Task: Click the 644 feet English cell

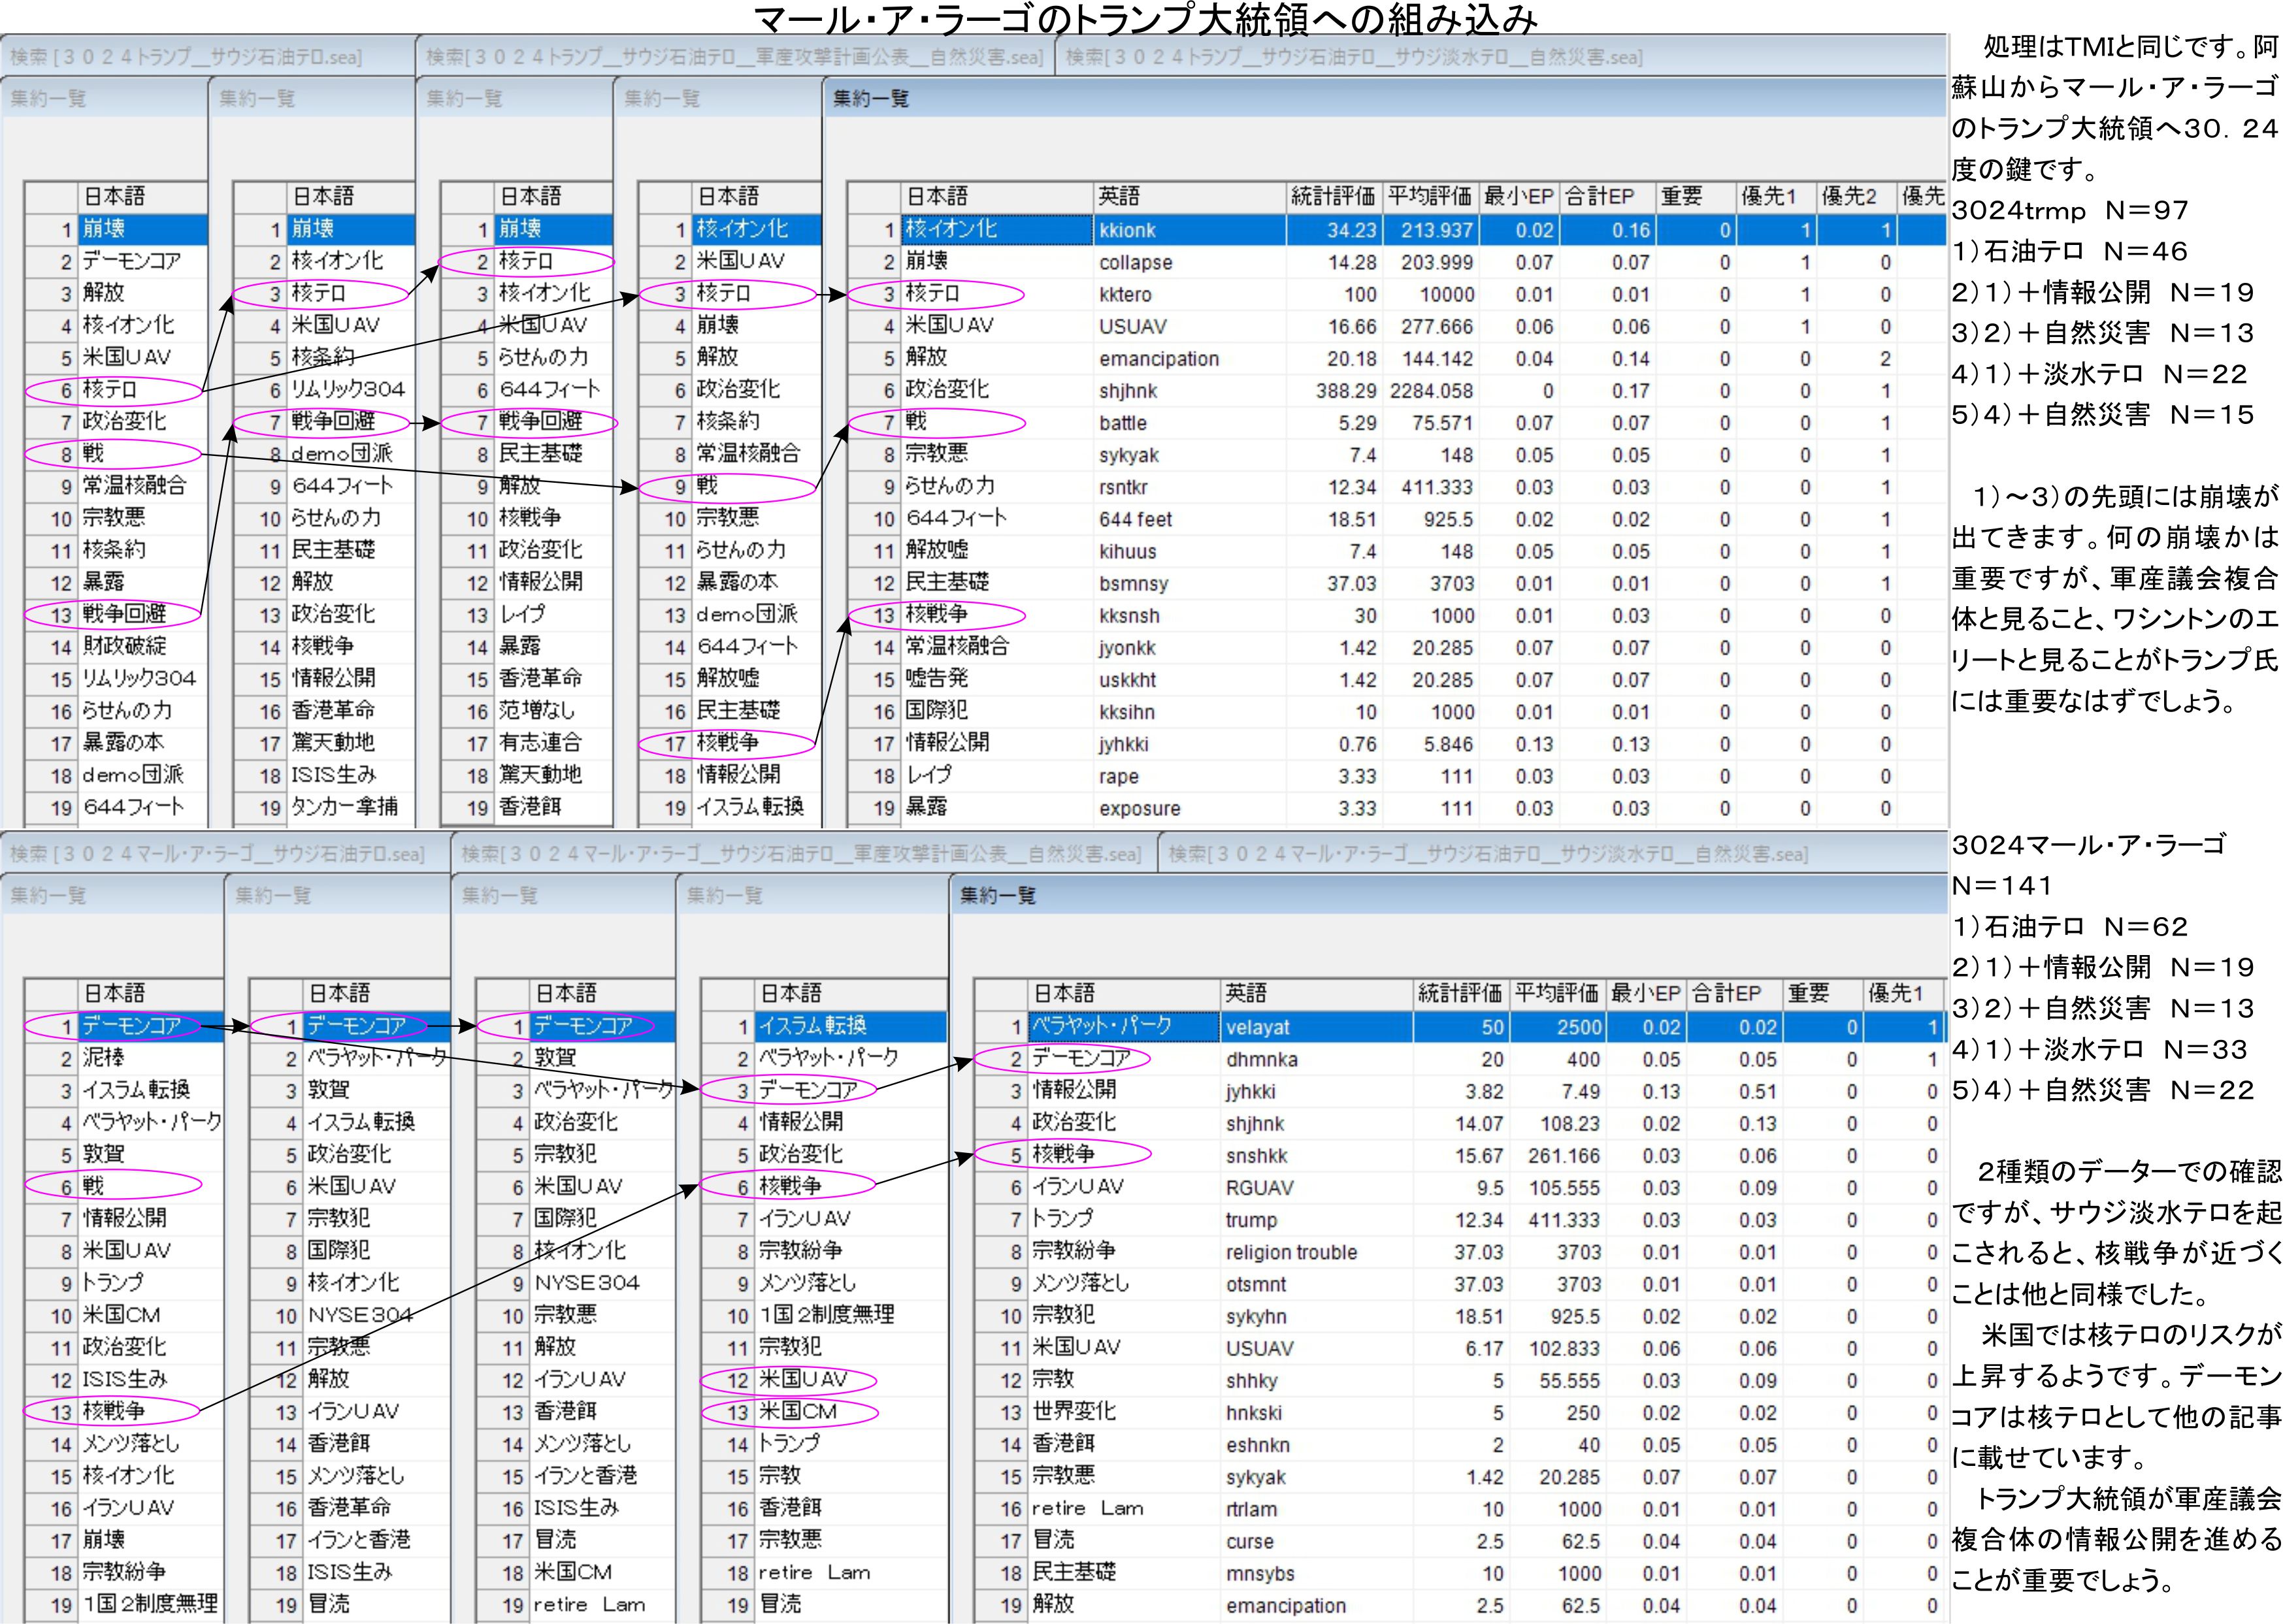Action: pyautogui.click(x=1135, y=519)
